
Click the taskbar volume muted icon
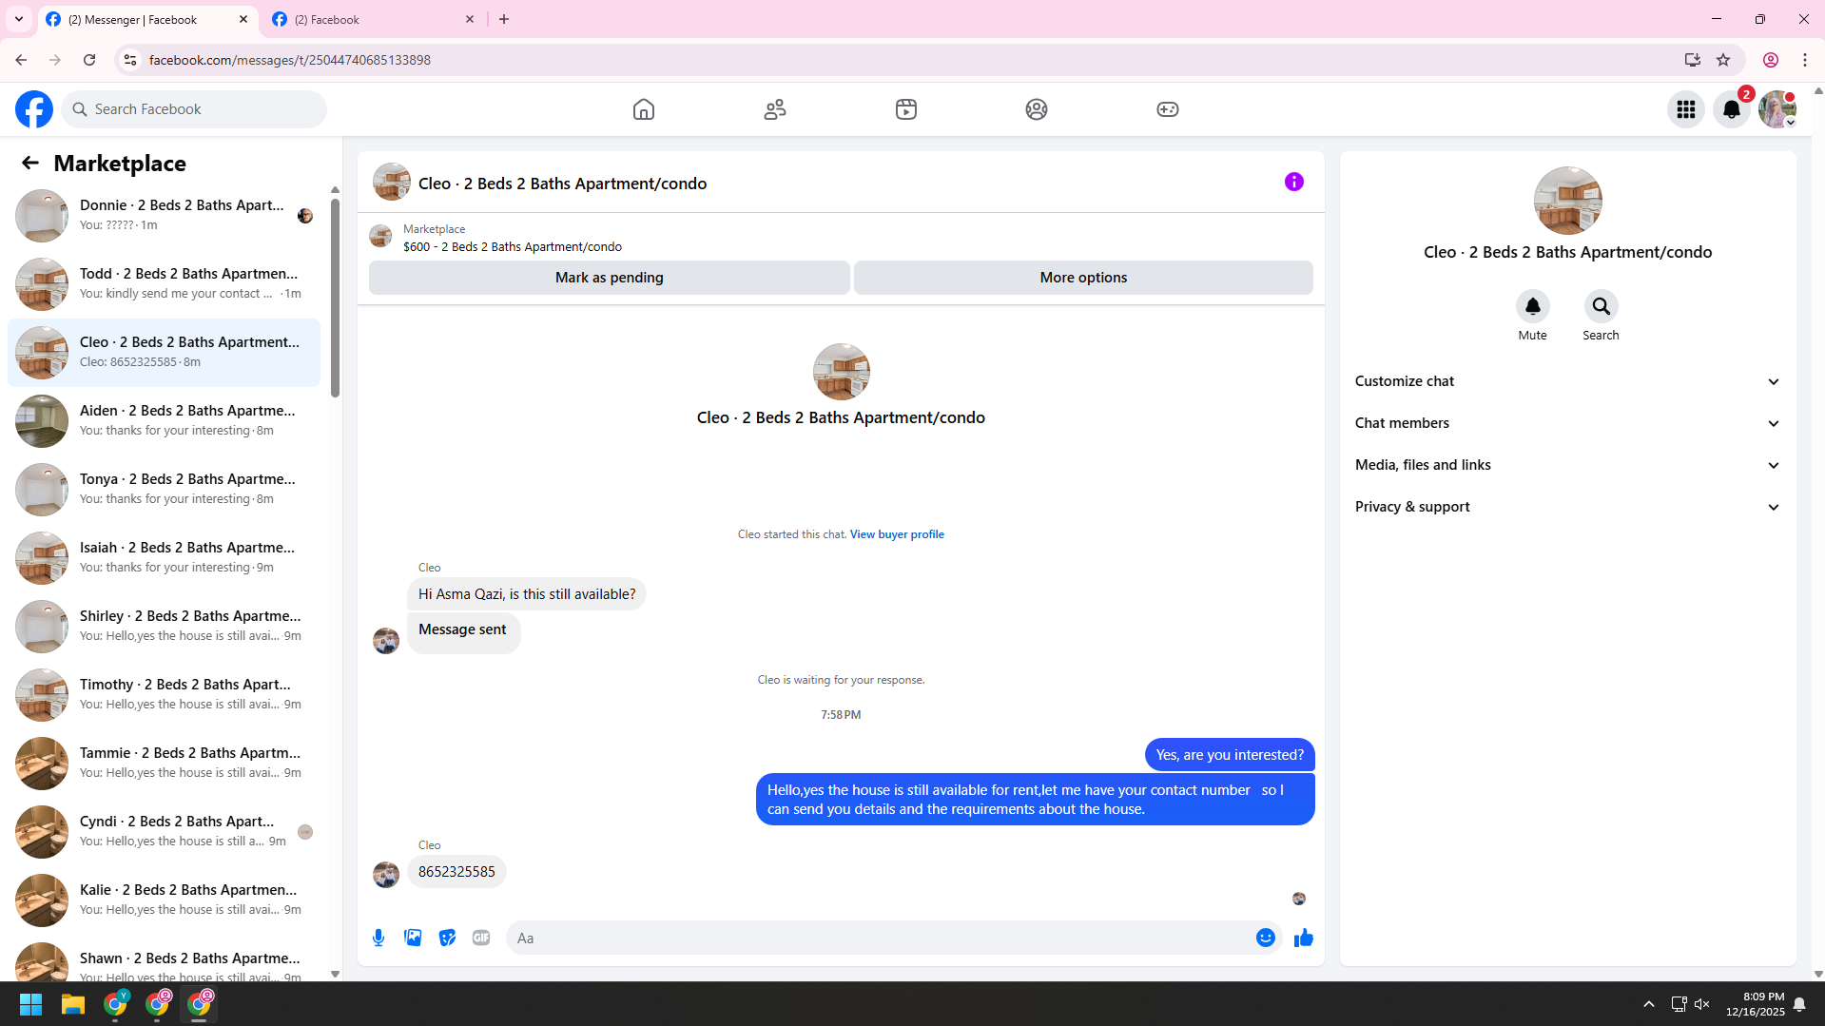click(x=1702, y=1004)
